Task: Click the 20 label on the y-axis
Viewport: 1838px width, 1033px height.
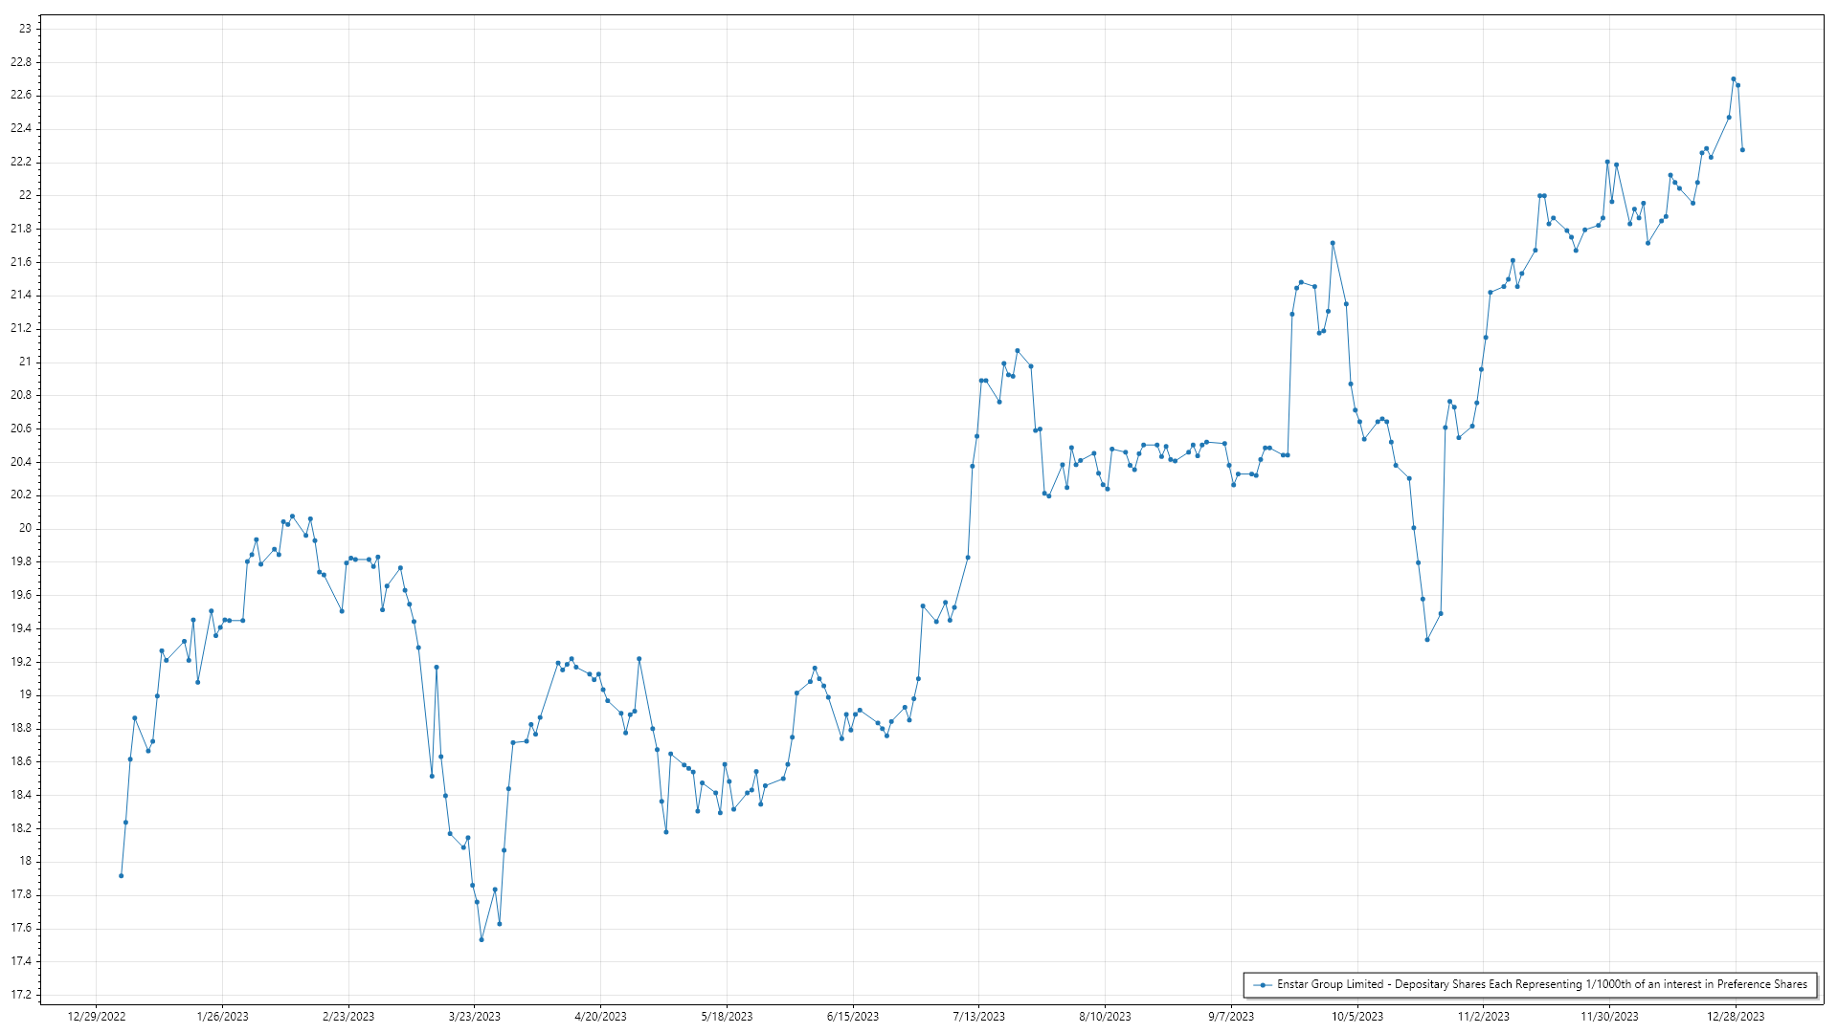Action: point(26,528)
